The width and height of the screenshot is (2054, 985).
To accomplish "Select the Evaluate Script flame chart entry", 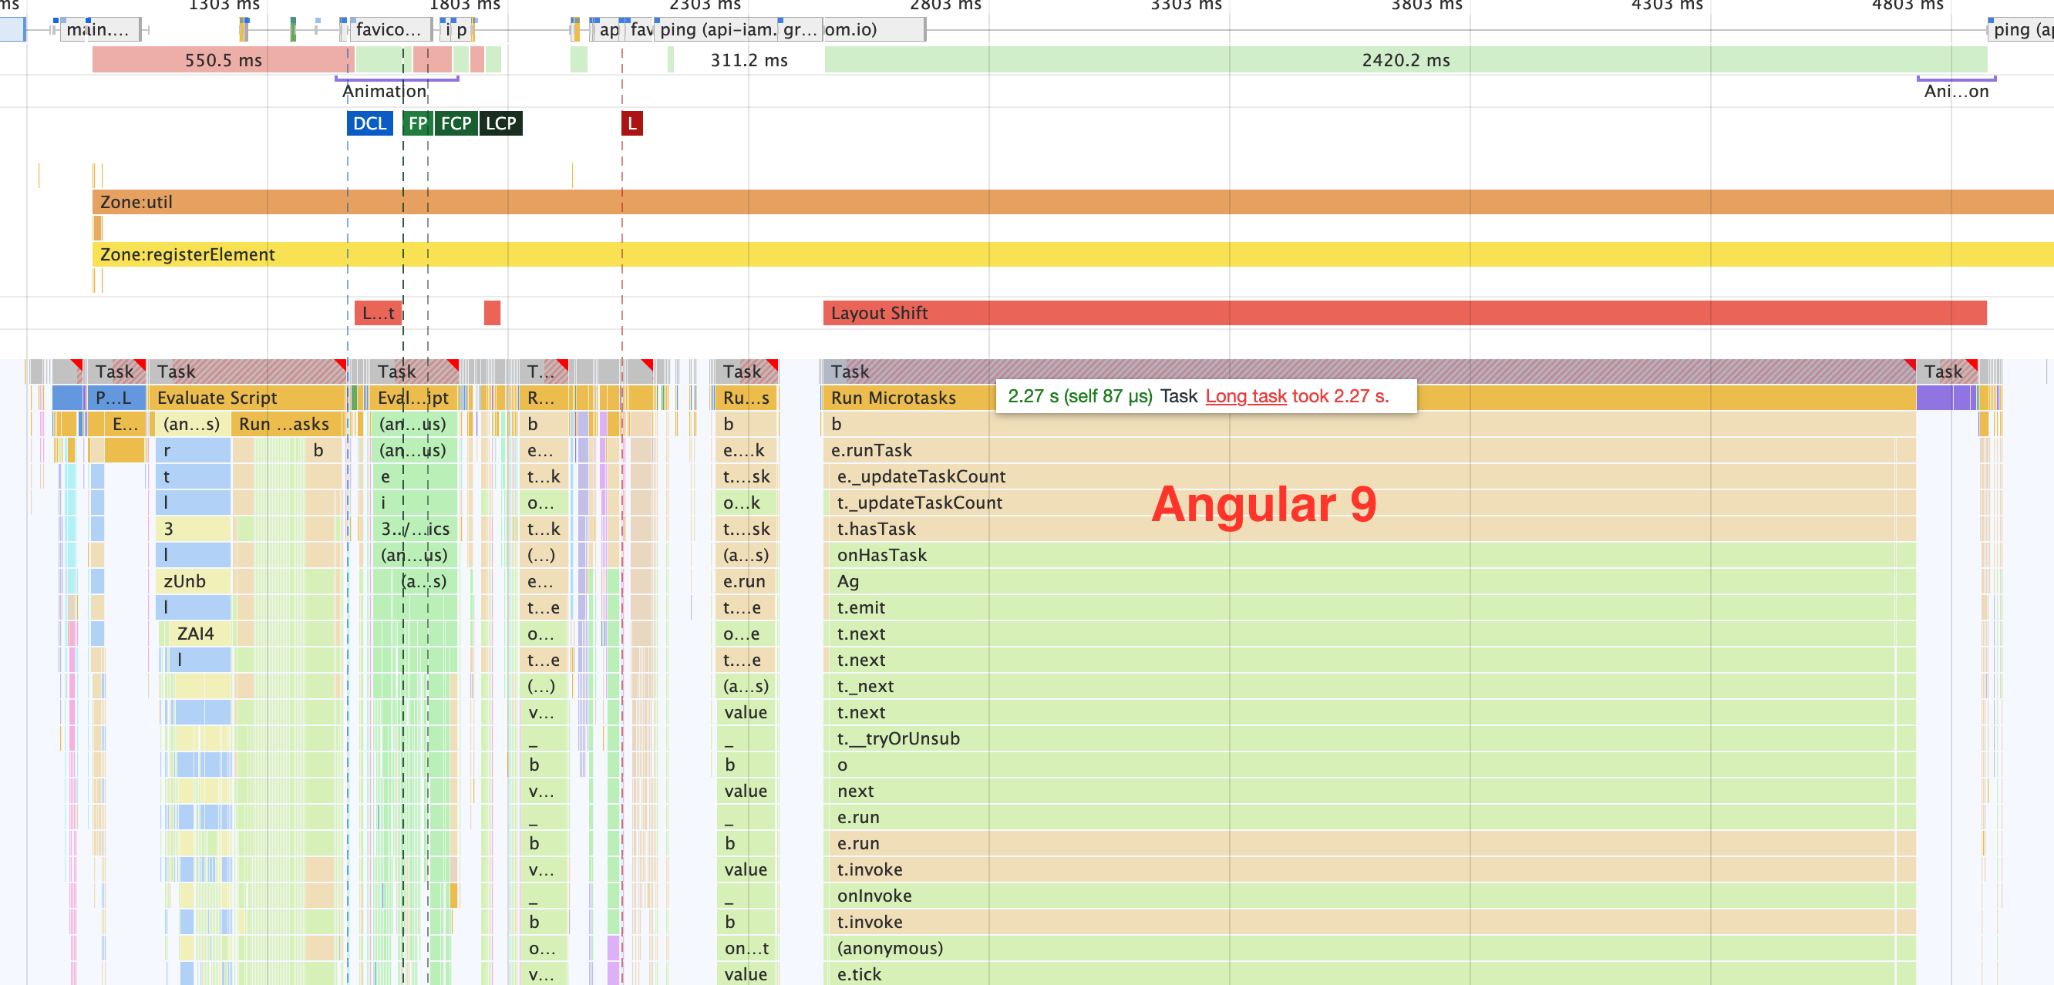I will tap(217, 398).
